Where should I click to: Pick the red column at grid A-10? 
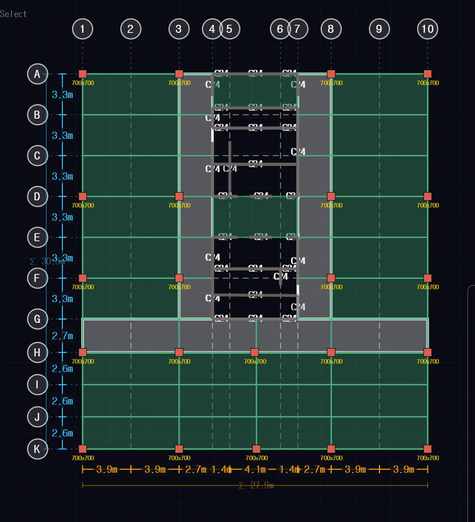click(x=428, y=74)
